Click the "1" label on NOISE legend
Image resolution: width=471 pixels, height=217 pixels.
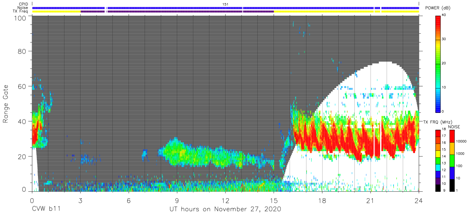pyautogui.click(x=456, y=190)
